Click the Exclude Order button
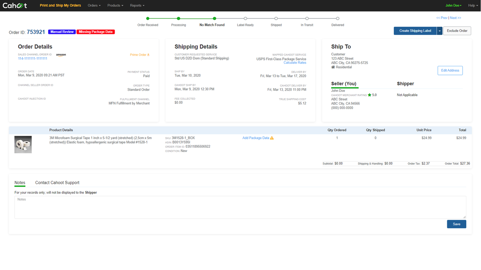The height and width of the screenshot is (270, 481). coord(457,31)
